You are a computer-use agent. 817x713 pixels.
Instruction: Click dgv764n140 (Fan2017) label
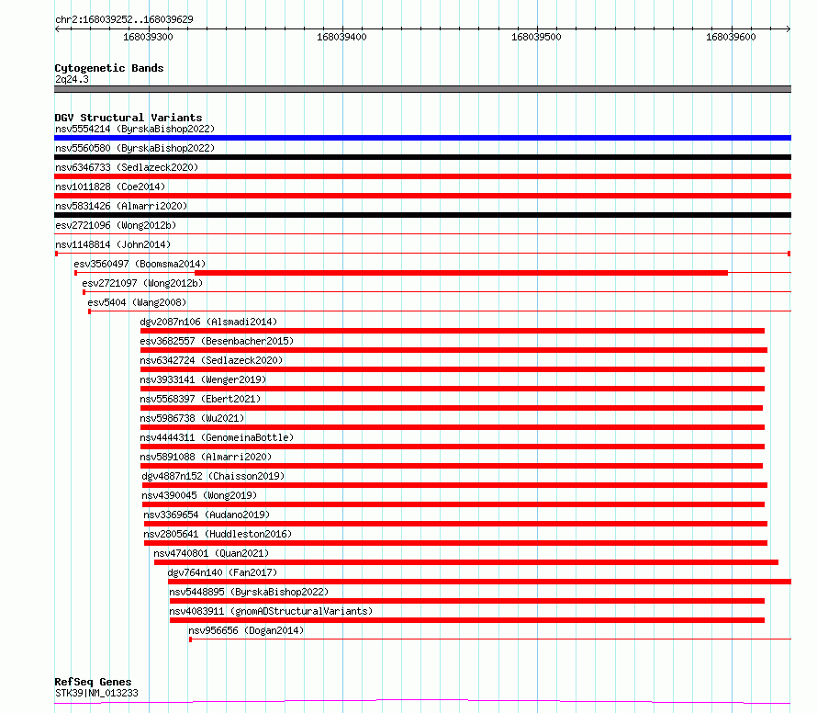[222, 572]
